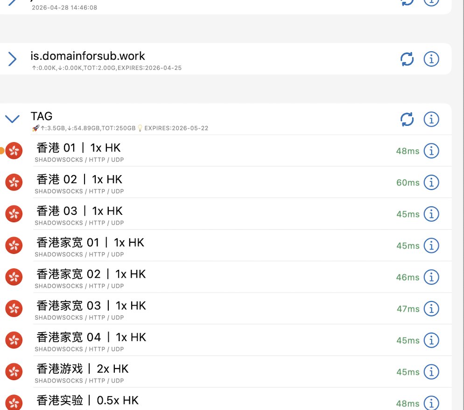Refresh the TAG subscription

(407, 119)
